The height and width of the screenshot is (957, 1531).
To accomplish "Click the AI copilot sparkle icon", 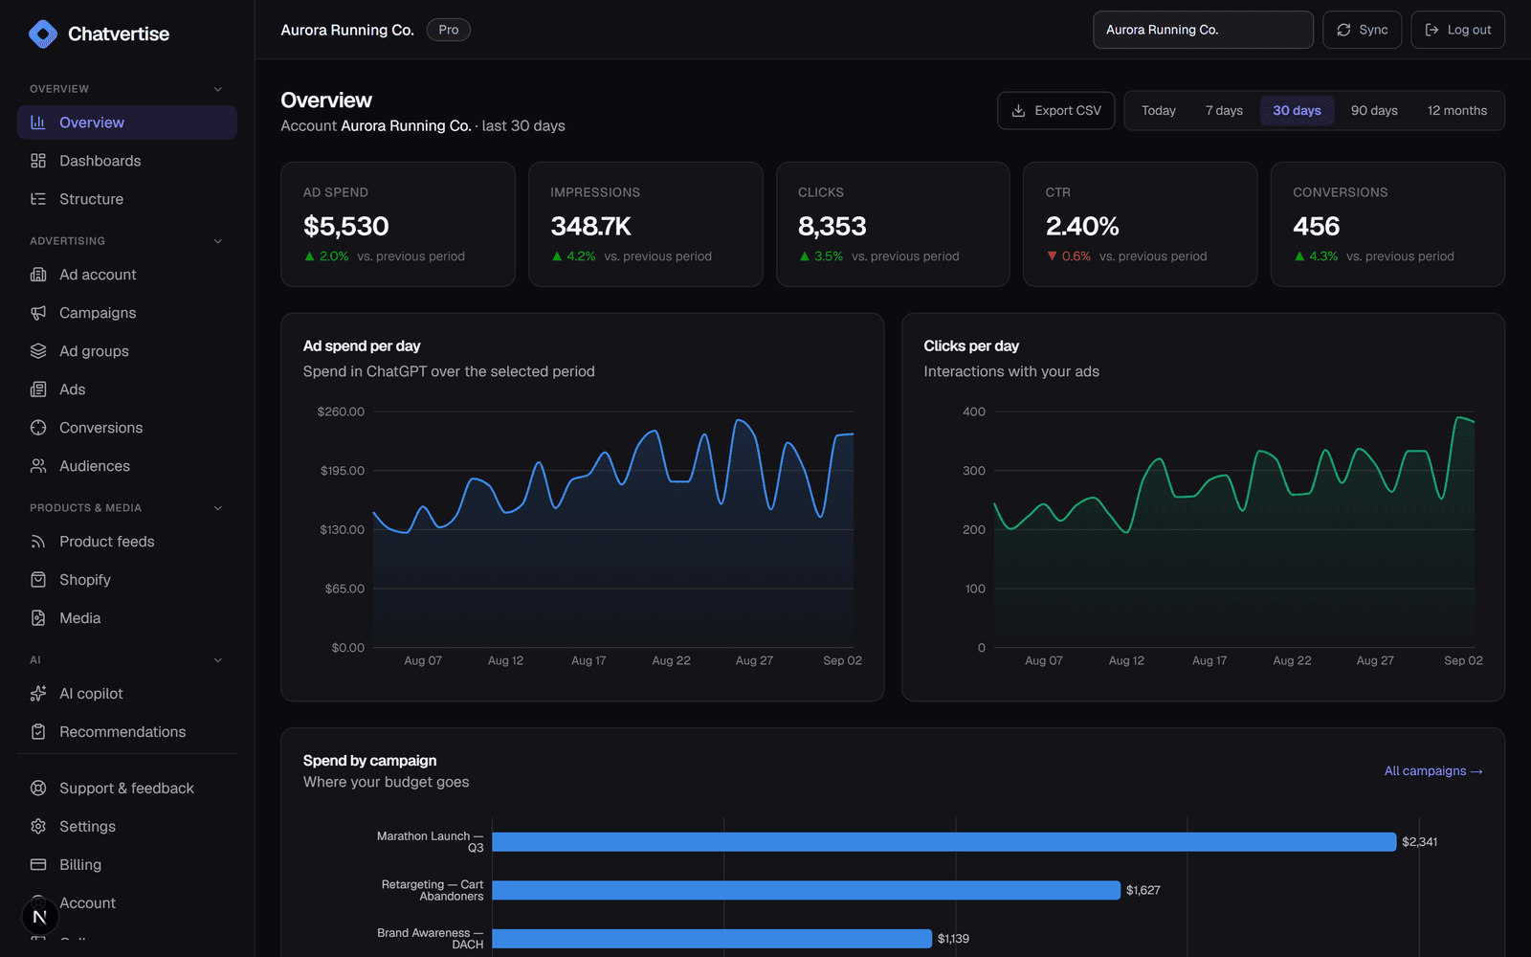I will coord(38,694).
